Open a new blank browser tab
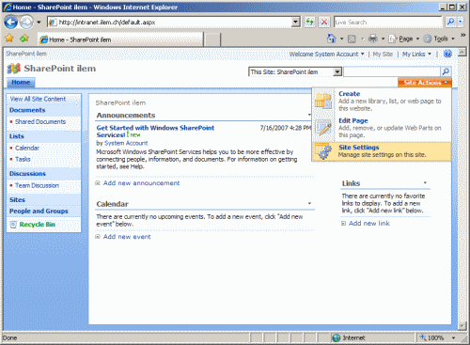 pyautogui.click(x=212, y=39)
